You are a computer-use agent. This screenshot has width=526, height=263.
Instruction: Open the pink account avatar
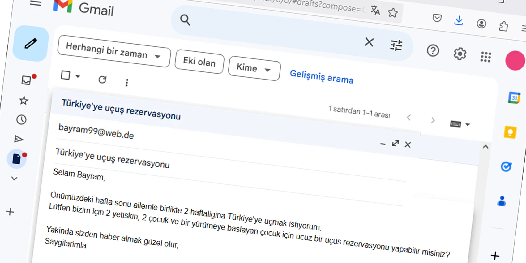point(515,60)
